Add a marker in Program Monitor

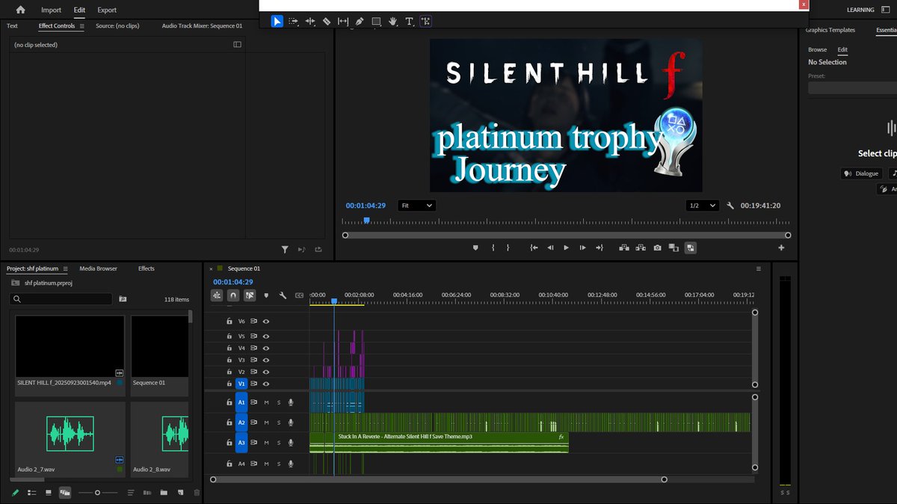click(x=475, y=248)
